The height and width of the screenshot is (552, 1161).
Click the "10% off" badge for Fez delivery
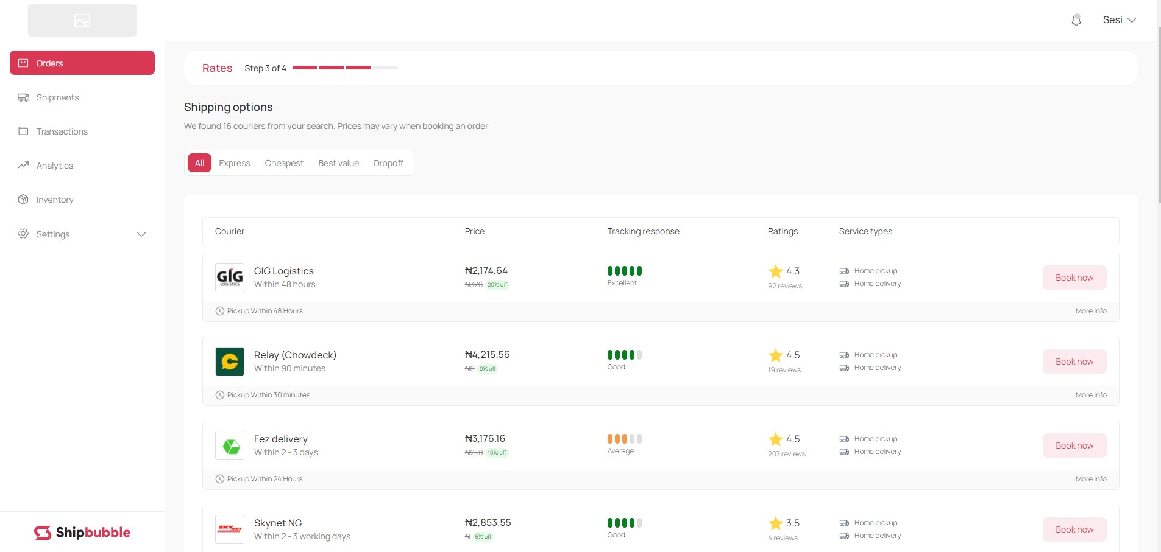[497, 453]
